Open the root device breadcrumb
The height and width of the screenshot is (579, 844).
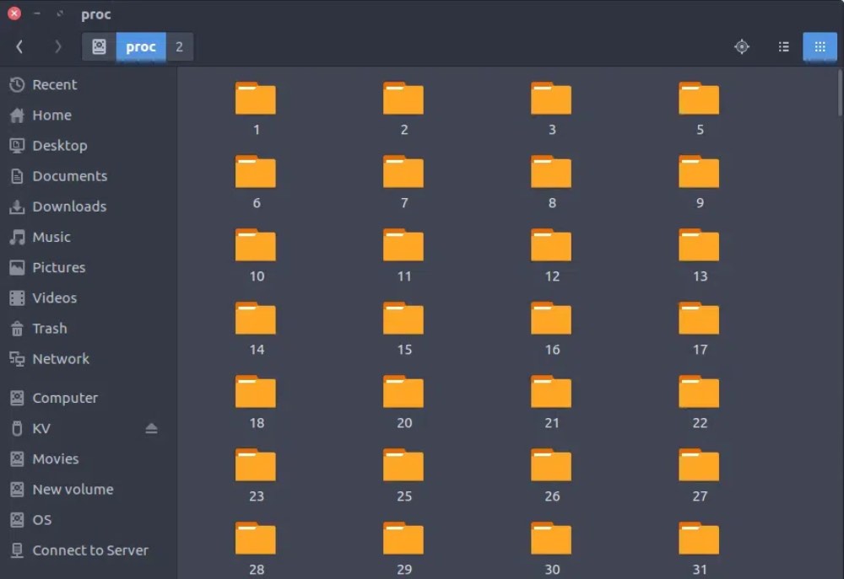click(x=98, y=46)
